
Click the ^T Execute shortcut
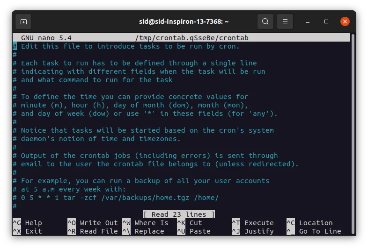click(252, 223)
